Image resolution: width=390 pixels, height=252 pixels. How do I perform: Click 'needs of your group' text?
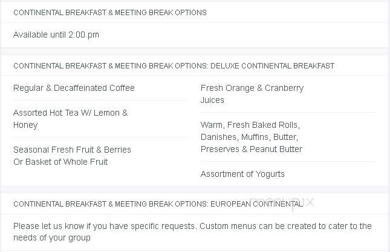(x=52, y=237)
